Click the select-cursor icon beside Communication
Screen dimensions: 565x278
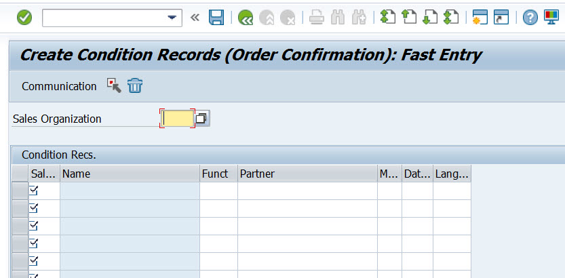[x=114, y=86]
